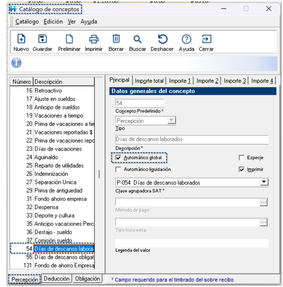
Task: Select row 36 Destajo - sueldo
Action: point(52,232)
